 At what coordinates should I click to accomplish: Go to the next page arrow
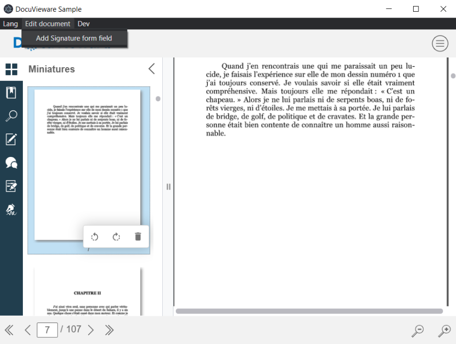(91, 330)
